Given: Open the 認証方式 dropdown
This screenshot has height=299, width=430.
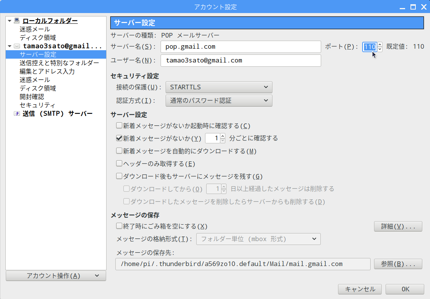Looking at the screenshot, I should click(219, 101).
